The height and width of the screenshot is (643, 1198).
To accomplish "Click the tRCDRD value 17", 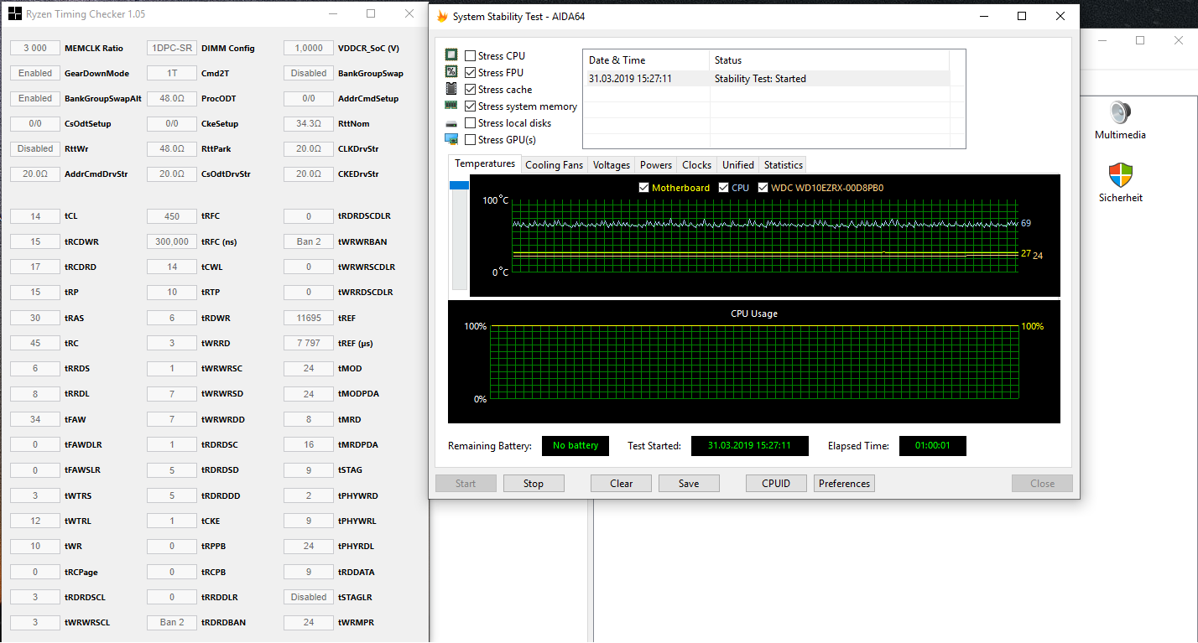I will point(35,267).
